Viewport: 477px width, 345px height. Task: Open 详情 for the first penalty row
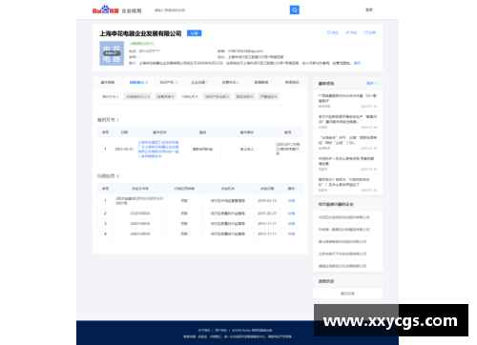pos(291,201)
